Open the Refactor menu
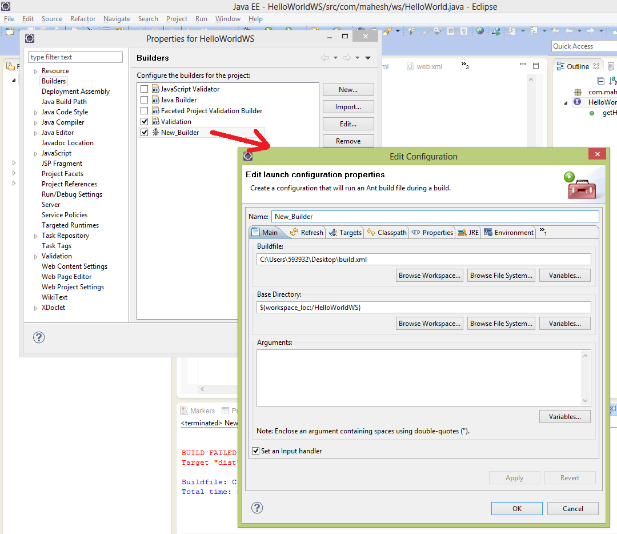 click(83, 18)
